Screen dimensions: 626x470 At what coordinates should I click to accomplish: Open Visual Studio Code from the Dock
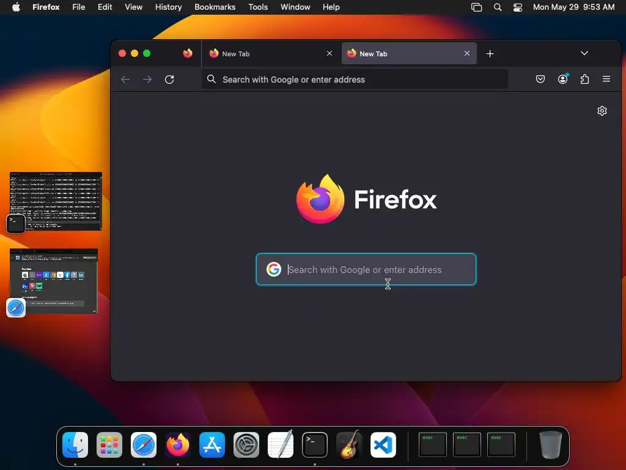click(383, 445)
